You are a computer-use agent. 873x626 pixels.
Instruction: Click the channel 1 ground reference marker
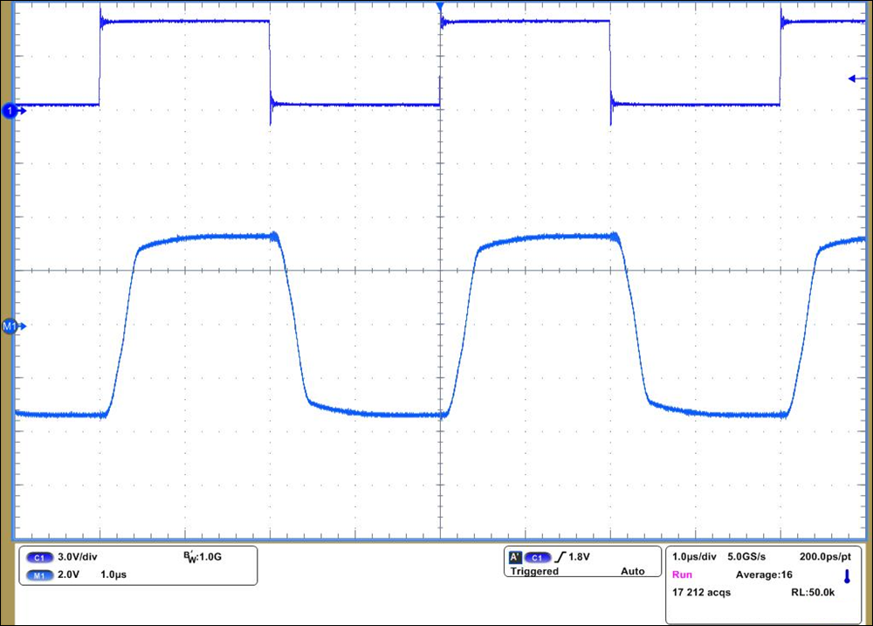8,112
